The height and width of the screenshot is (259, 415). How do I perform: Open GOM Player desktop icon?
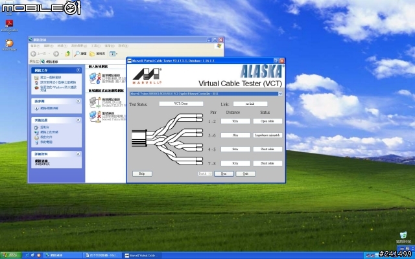pos(10,45)
